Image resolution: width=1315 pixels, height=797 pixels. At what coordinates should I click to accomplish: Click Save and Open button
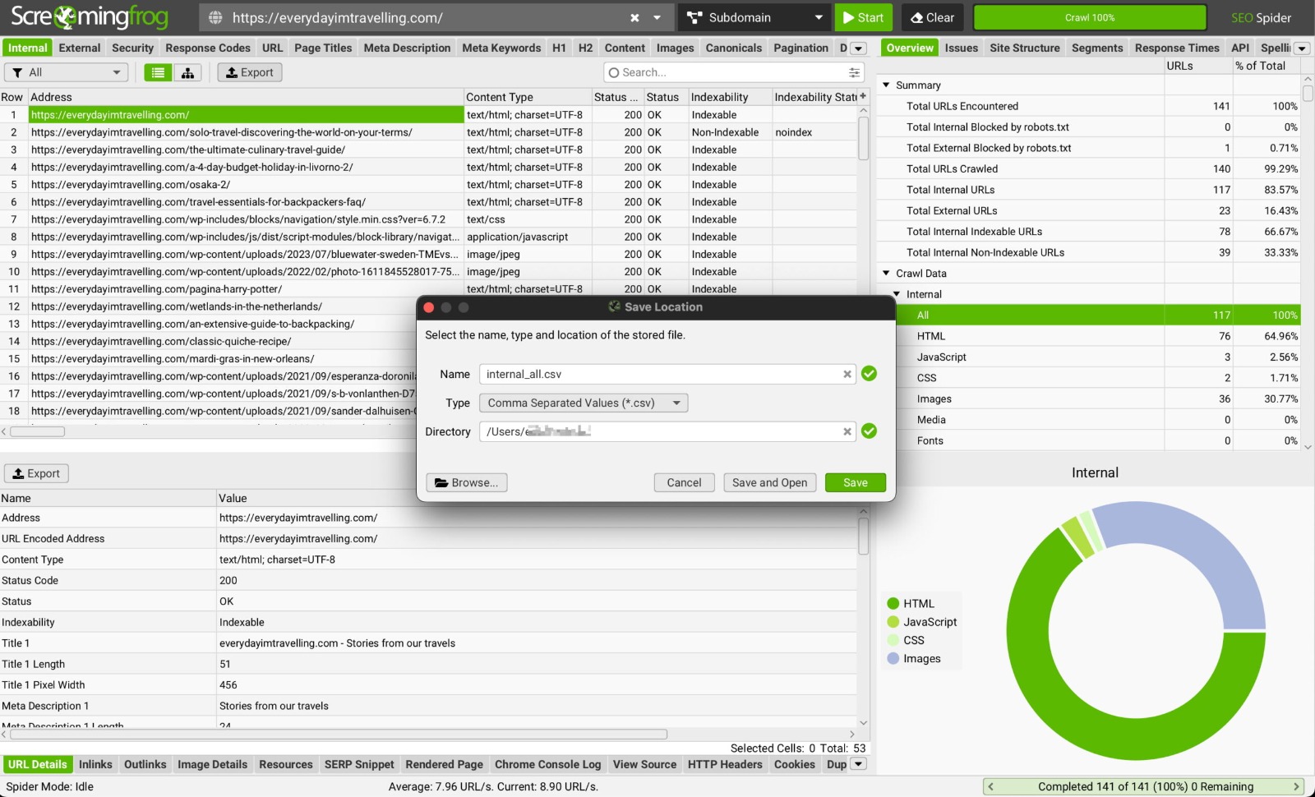pyautogui.click(x=769, y=483)
